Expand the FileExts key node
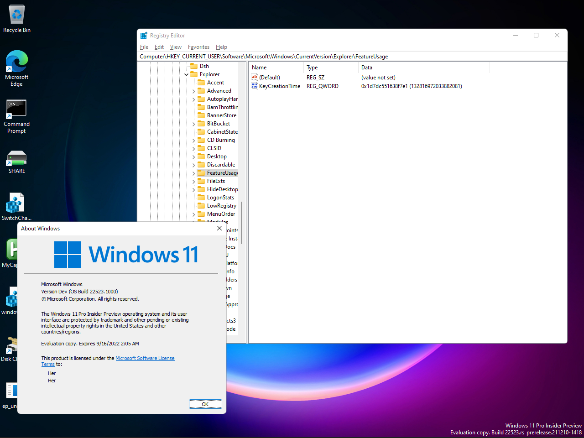This screenshot has width=584, height=438. [x=193, y=182]
